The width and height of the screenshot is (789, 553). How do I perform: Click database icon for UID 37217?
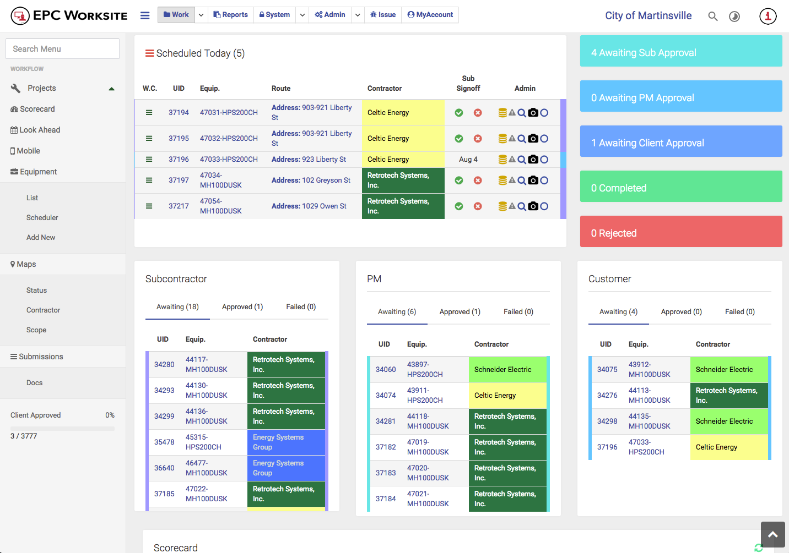502,206
